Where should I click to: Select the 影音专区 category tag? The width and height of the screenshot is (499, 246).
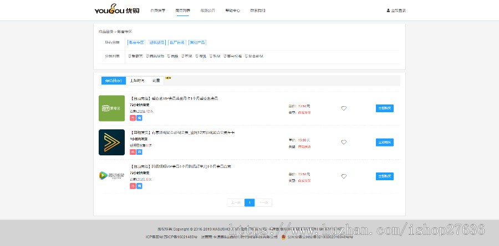tap(136, 43)
